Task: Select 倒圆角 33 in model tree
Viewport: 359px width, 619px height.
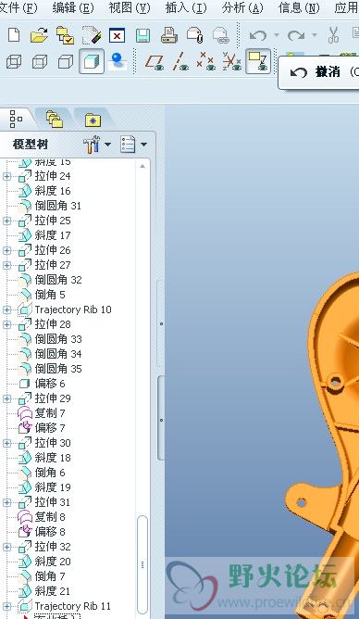Action: [x=58, y=339]
